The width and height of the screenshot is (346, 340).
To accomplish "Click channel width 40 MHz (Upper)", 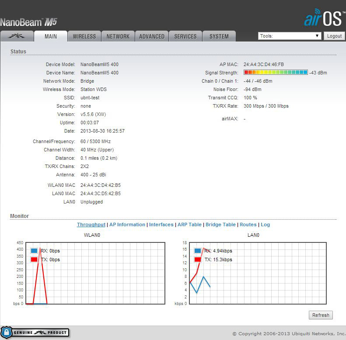I will point(97,150).
